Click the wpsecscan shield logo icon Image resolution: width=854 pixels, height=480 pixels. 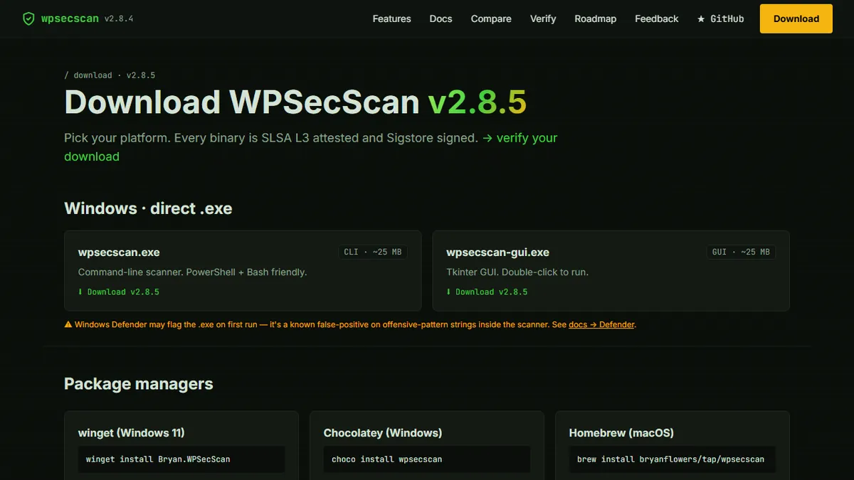tap(28, 18)
